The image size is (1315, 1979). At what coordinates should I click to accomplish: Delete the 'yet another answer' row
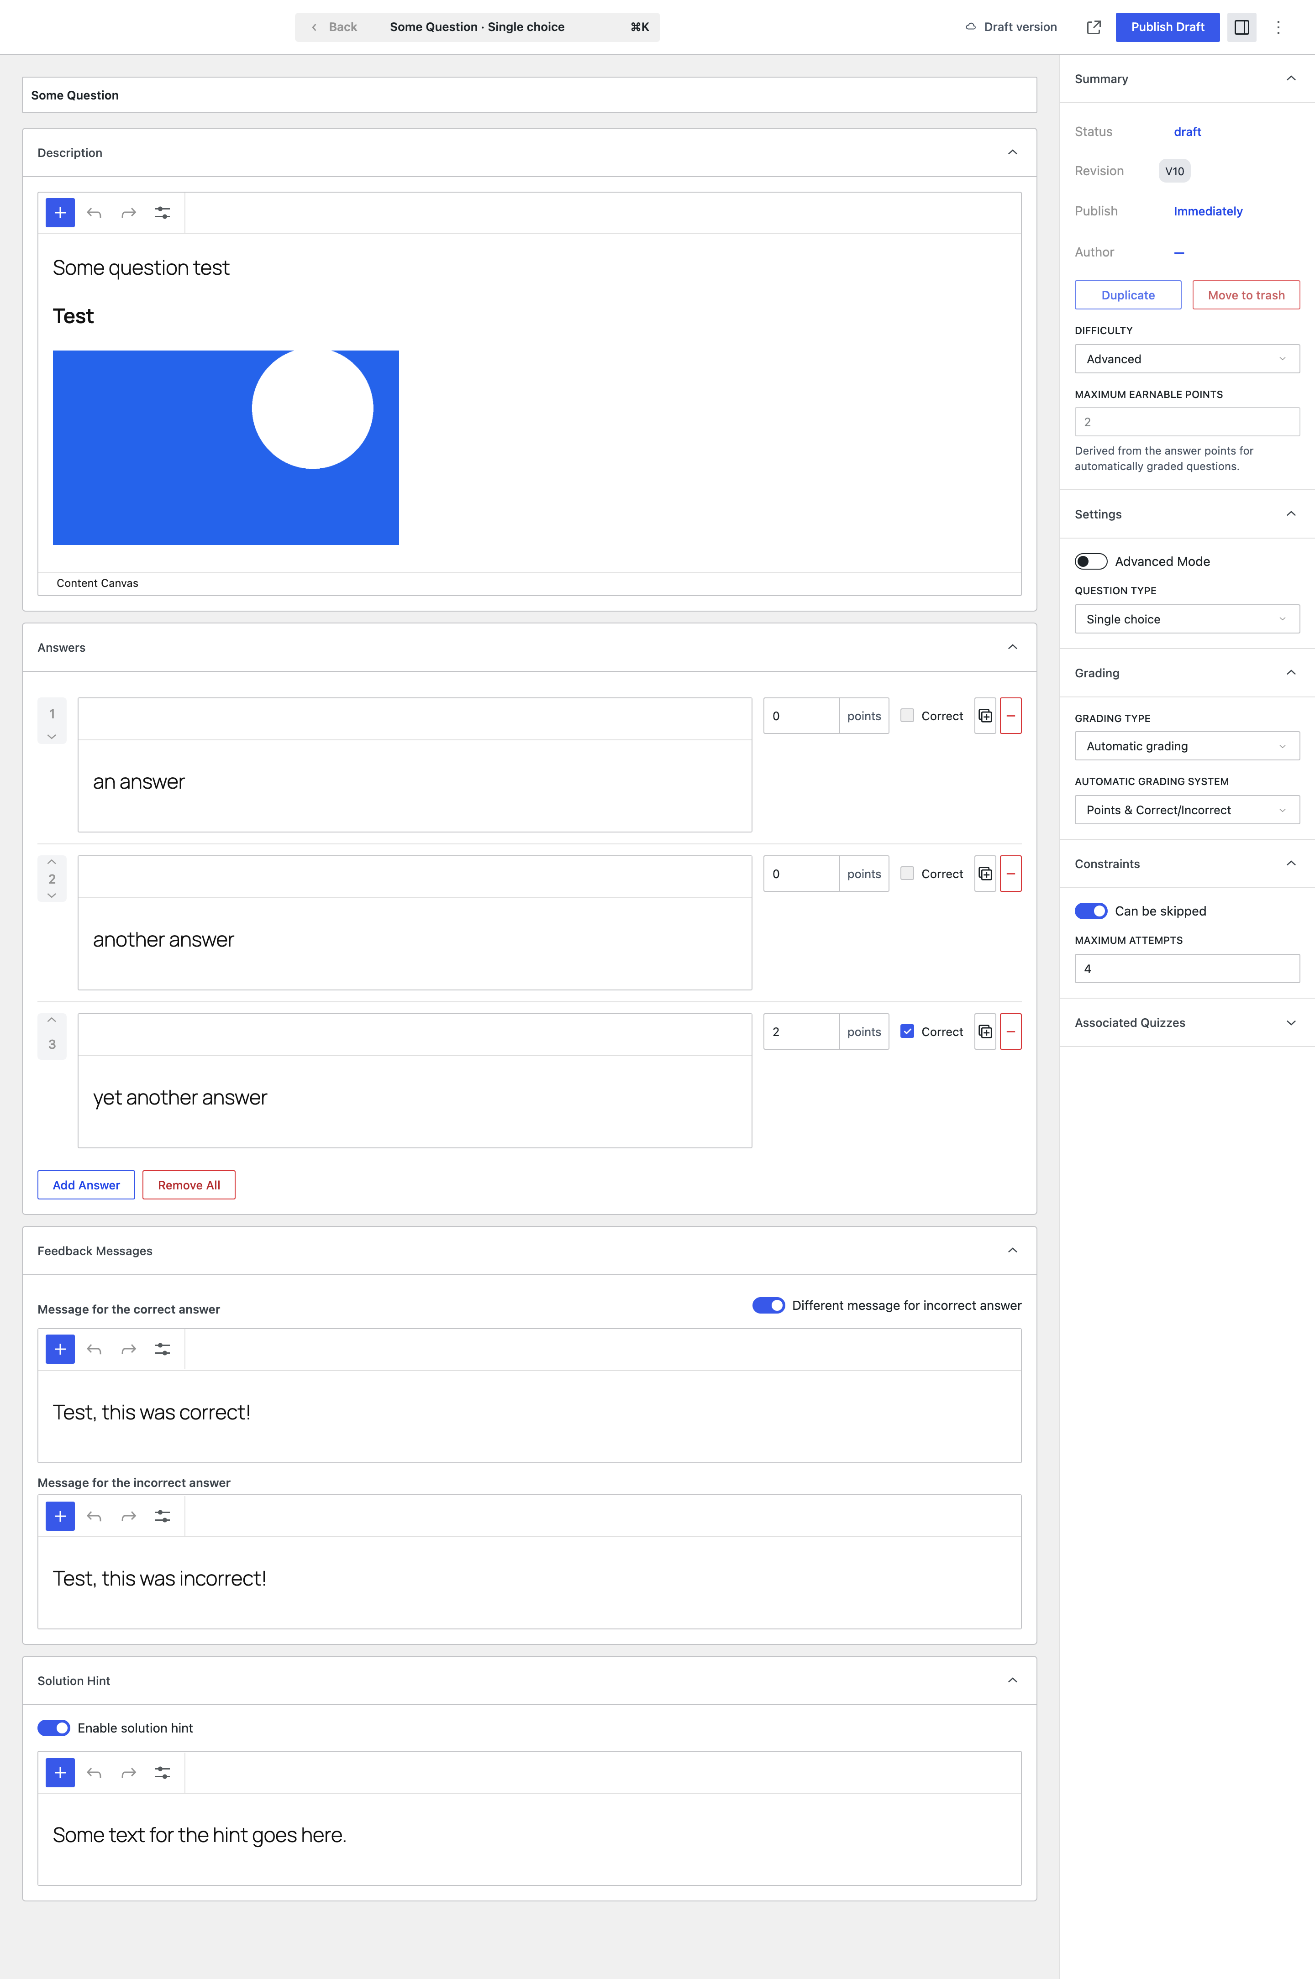1010,1032
